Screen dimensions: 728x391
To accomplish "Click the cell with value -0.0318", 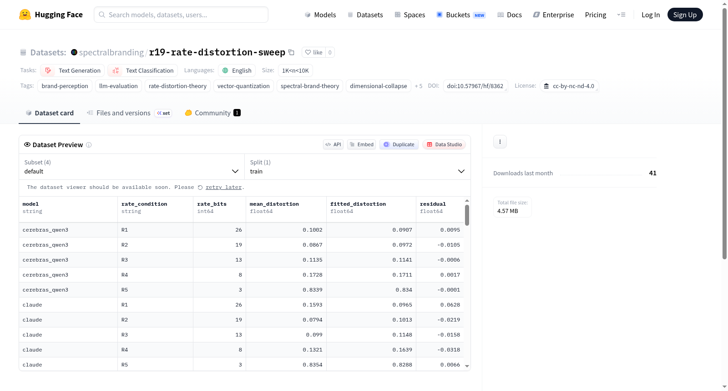I will pyautogui.click(x=440, y=350).
